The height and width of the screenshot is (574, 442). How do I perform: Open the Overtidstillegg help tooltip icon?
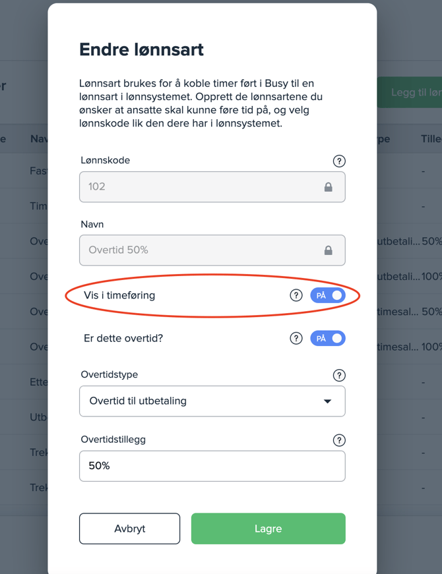point(339,440)
